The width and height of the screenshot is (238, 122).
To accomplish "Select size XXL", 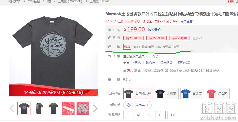I will (173, 115).
